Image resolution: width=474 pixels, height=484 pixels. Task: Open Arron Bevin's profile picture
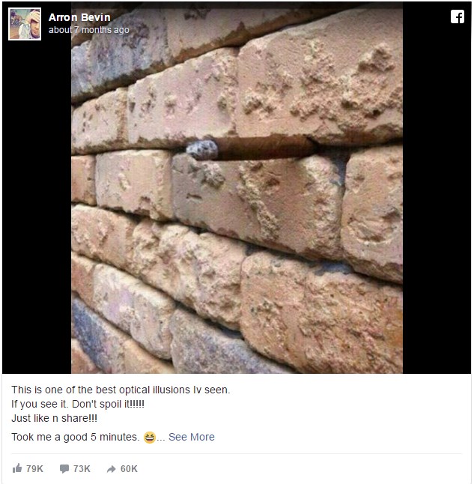point(25,24)
